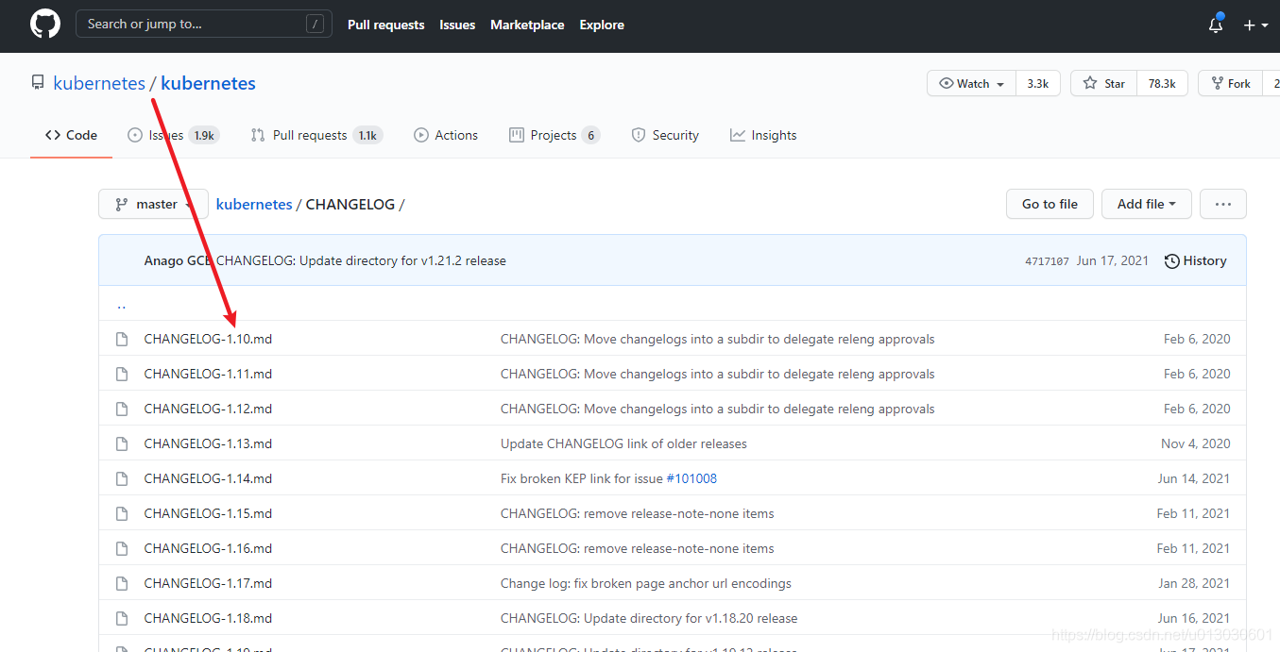1280x652 pixels.
Task: Expand the Add file dropdown
Action: pyautogui.click(x=1146, y=204)
